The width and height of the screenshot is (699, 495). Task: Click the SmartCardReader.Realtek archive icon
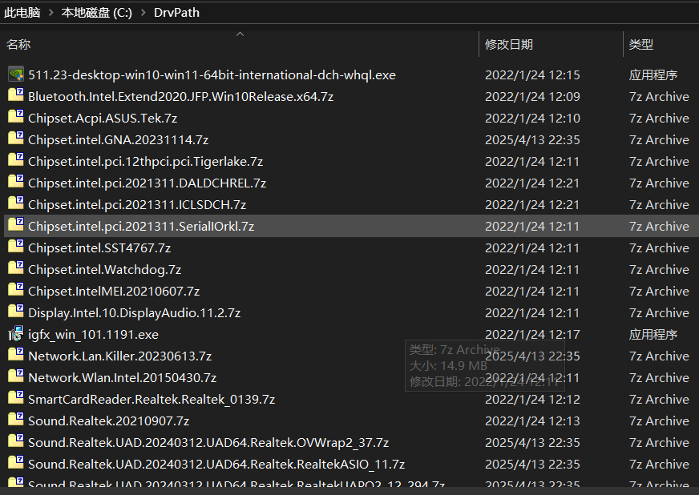[15, 399]
